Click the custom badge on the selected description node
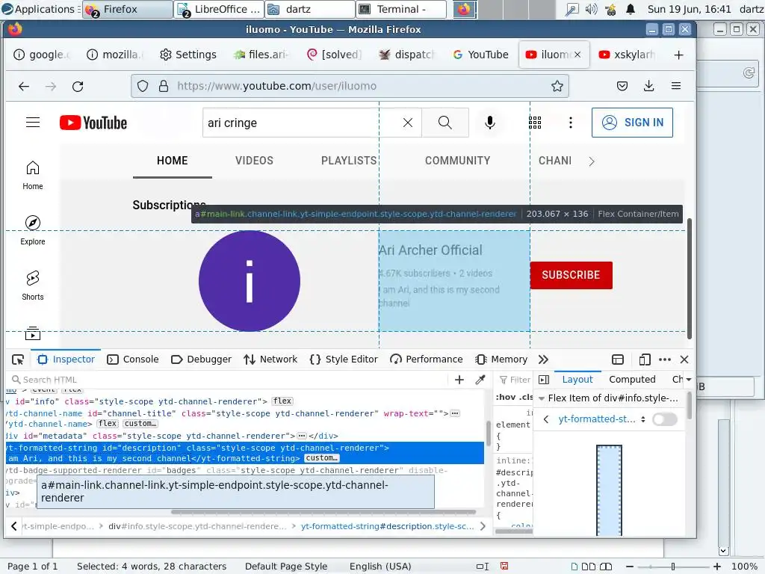This screenshot has height=574, width=765. tap(321, 458)
